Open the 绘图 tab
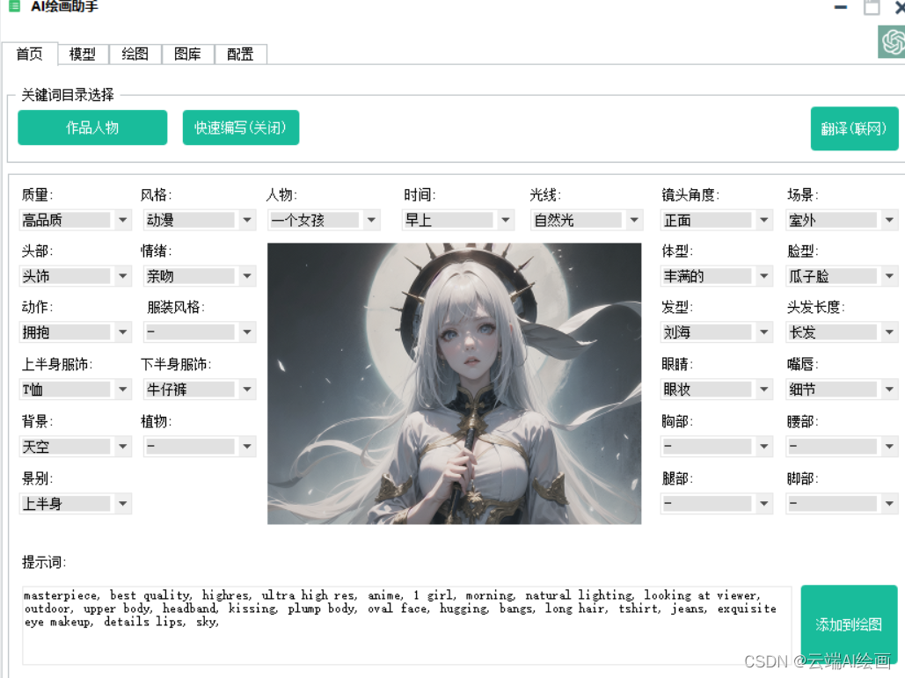 click(x=135, y=55)
